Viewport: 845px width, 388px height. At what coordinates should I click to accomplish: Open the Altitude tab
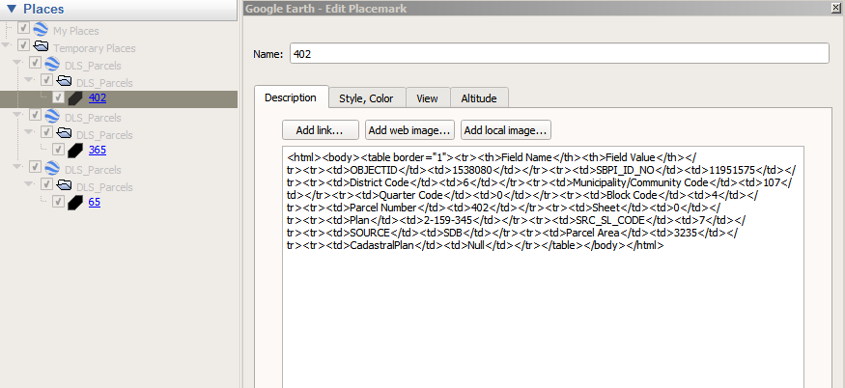point(479,97)
